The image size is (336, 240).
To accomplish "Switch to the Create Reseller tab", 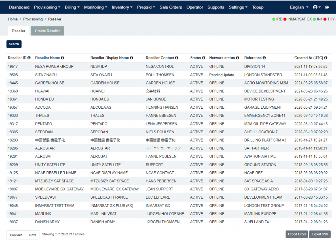I will pyautogui.click(x=47, y=31).
